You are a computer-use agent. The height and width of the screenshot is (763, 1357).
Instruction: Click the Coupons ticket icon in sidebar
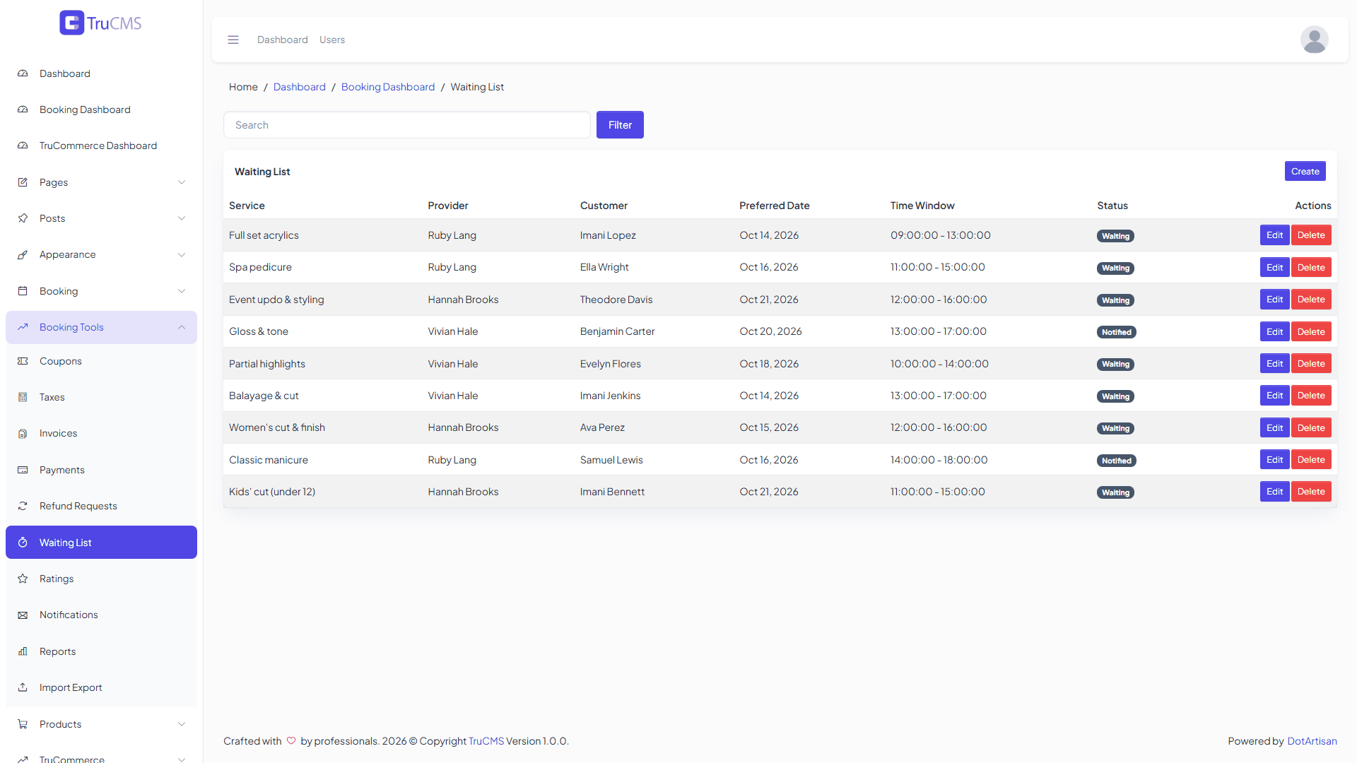[23, 361]
